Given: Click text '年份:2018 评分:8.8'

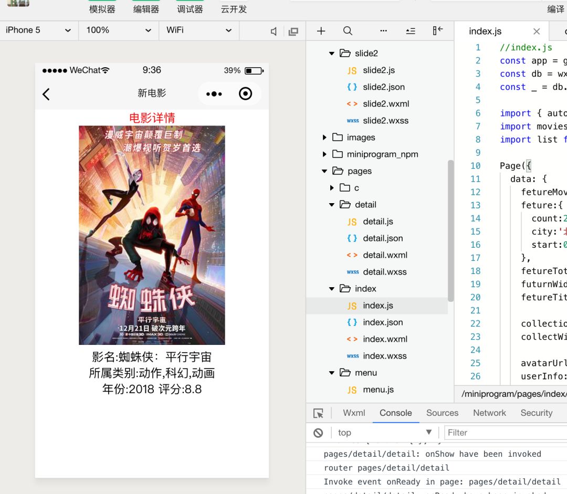Looking at the screenshot, I should tap(152, 389).
